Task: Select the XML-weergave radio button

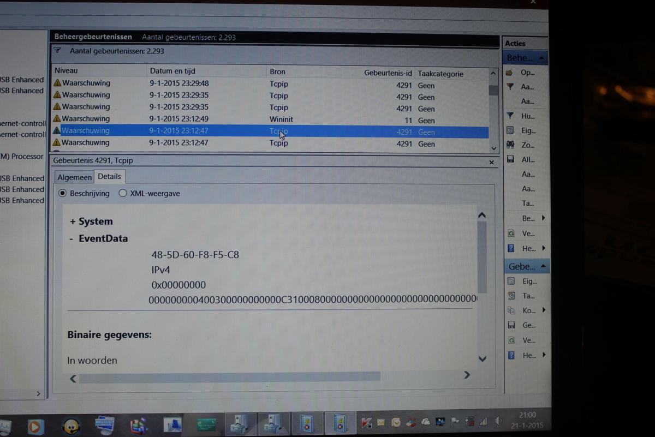Action: tap(122, 193)
